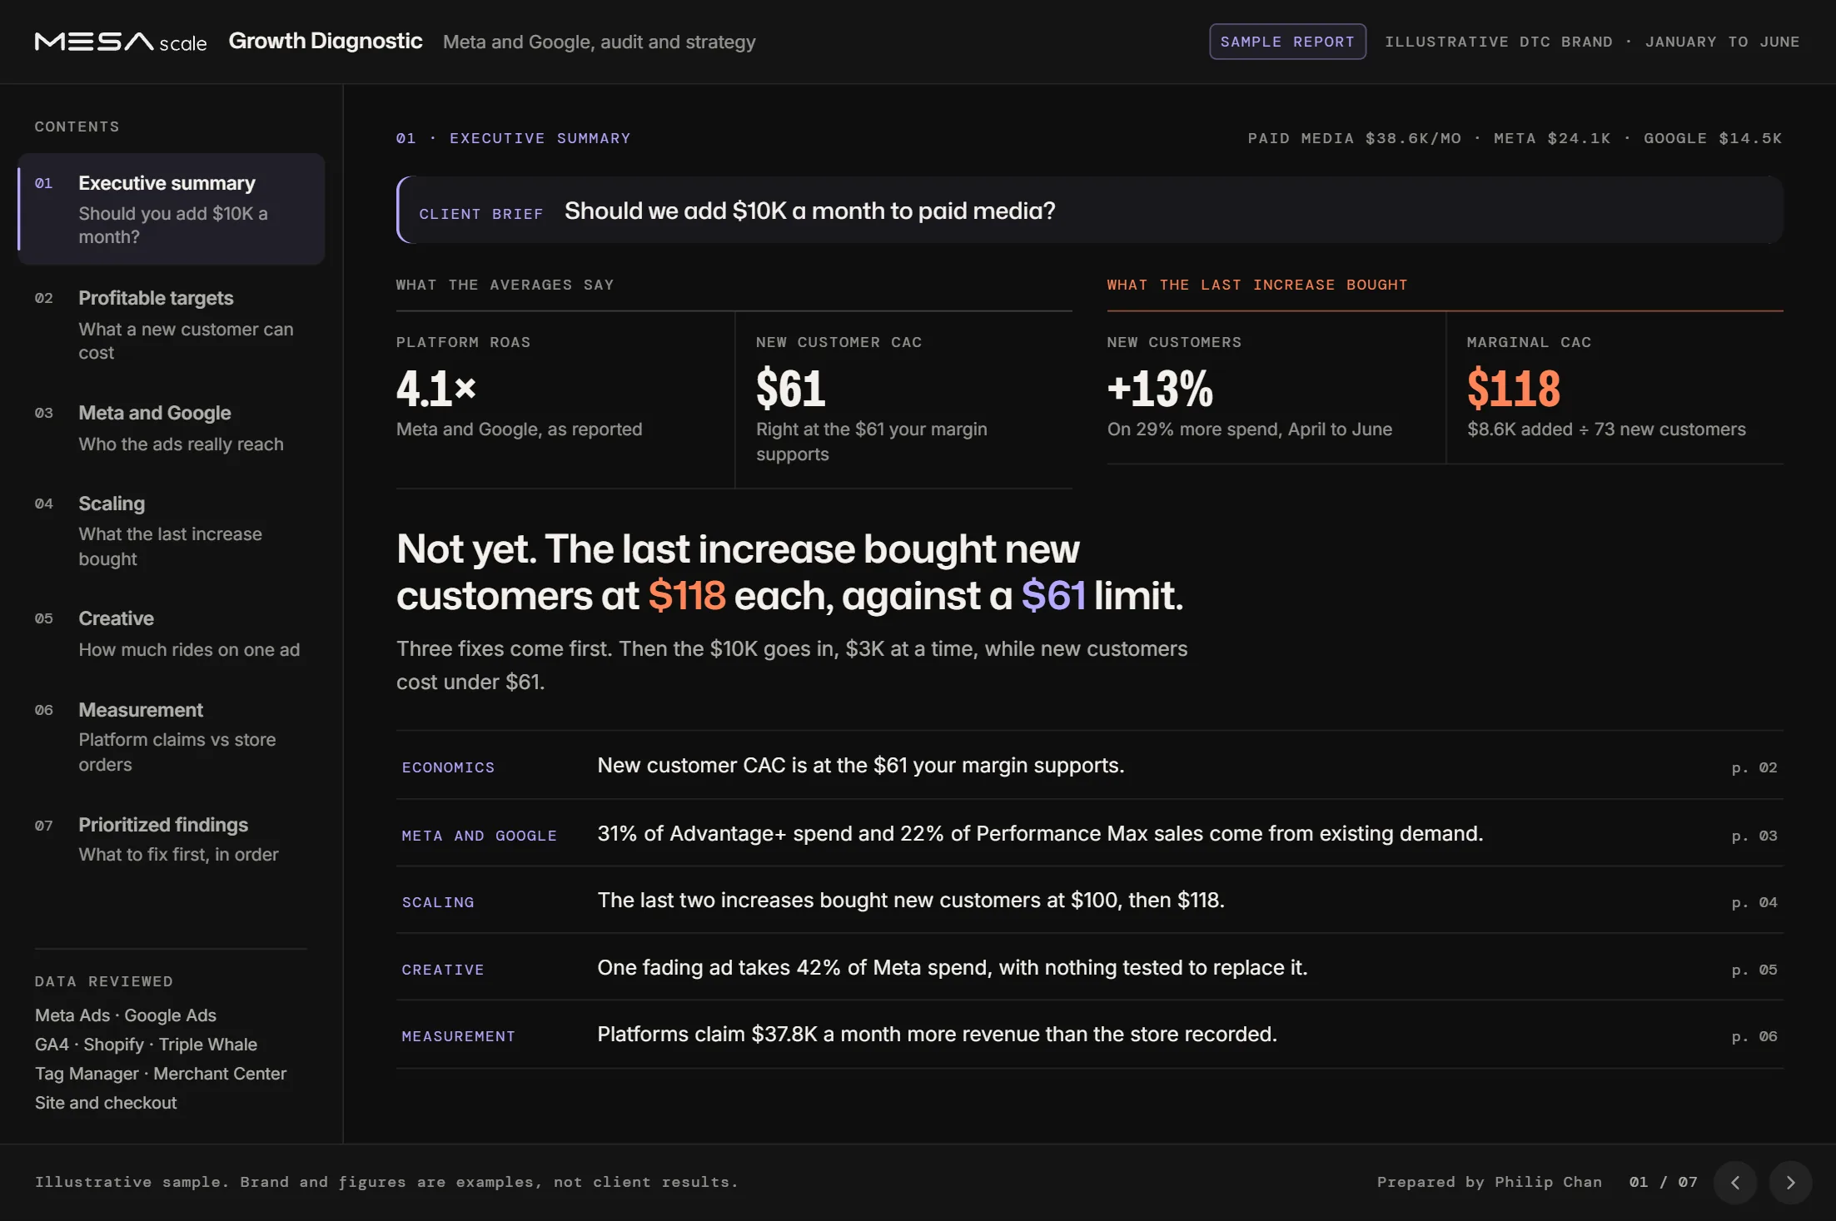1836x1221 pixels.
Task: Go to next page with right arrow
Action: (x=1790, y=1182)
